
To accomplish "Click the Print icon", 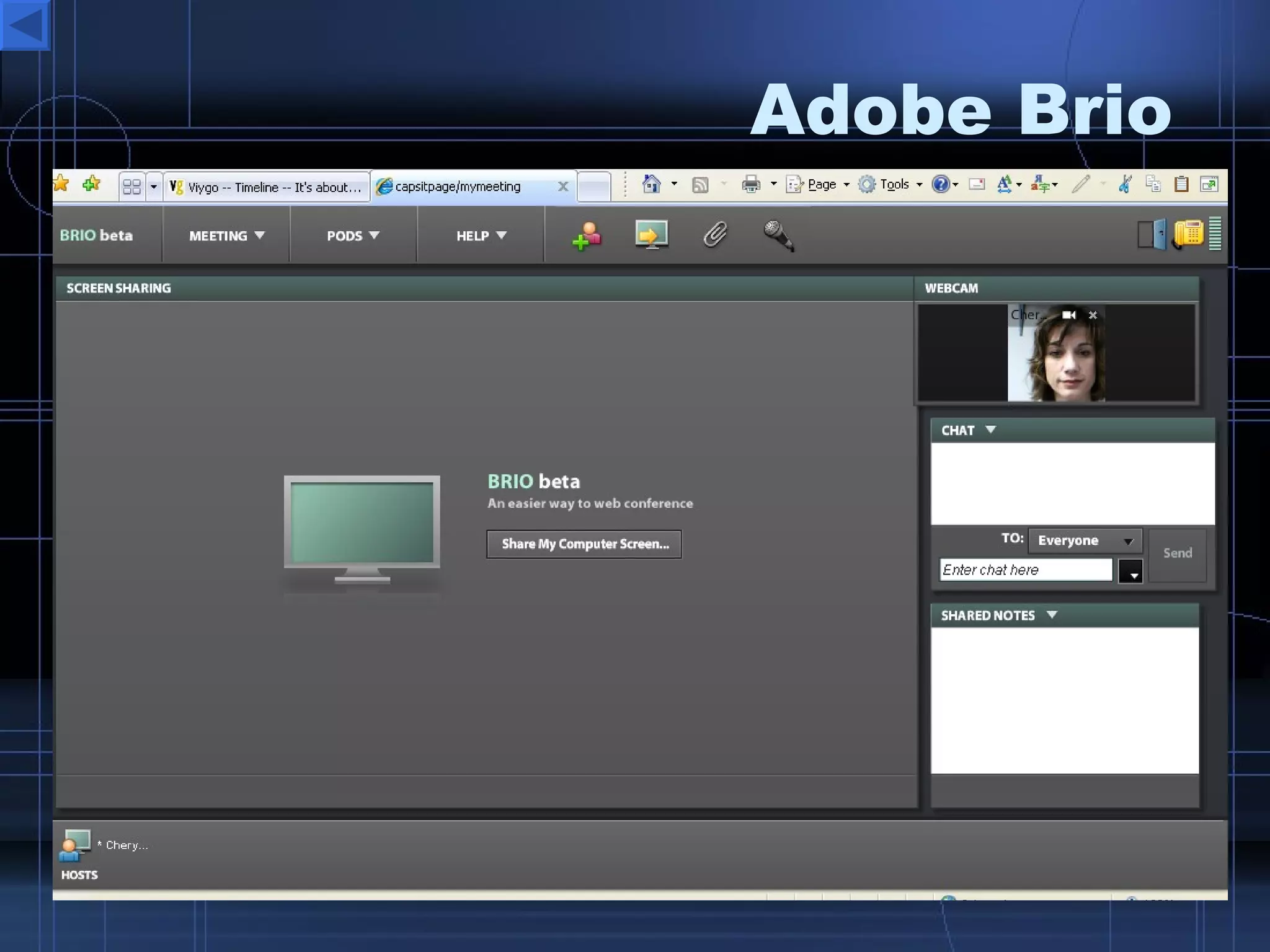I will (751, 184).
